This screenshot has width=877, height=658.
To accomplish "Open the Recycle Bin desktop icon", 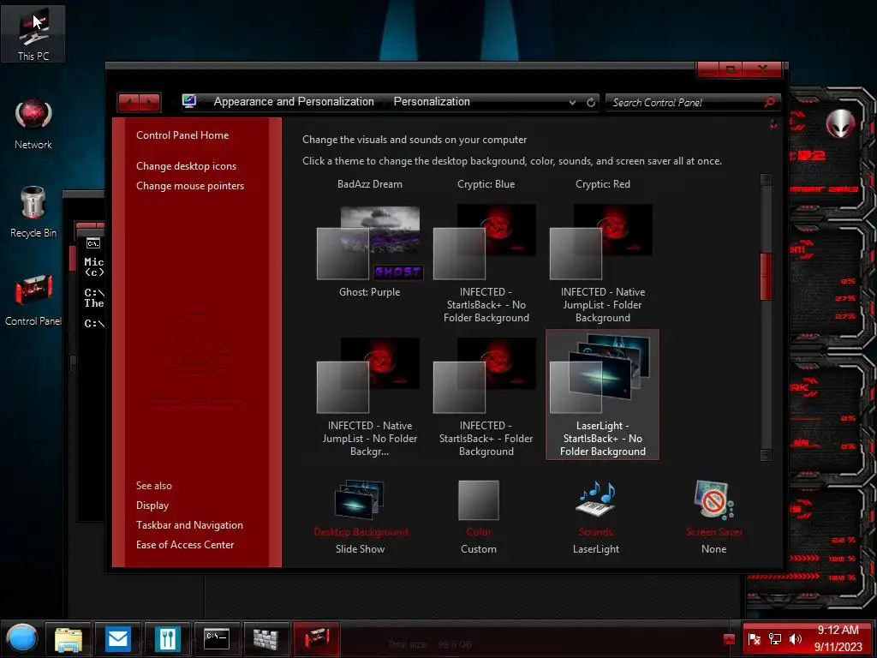I will (x=33, y=212).
